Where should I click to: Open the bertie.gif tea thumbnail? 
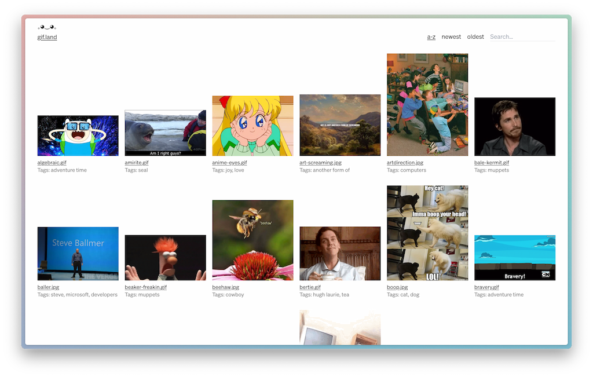tap(340, 253)
